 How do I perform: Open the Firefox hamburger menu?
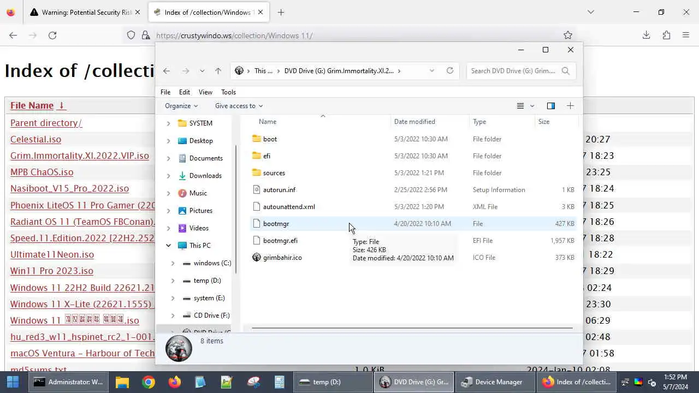[686, 35]
